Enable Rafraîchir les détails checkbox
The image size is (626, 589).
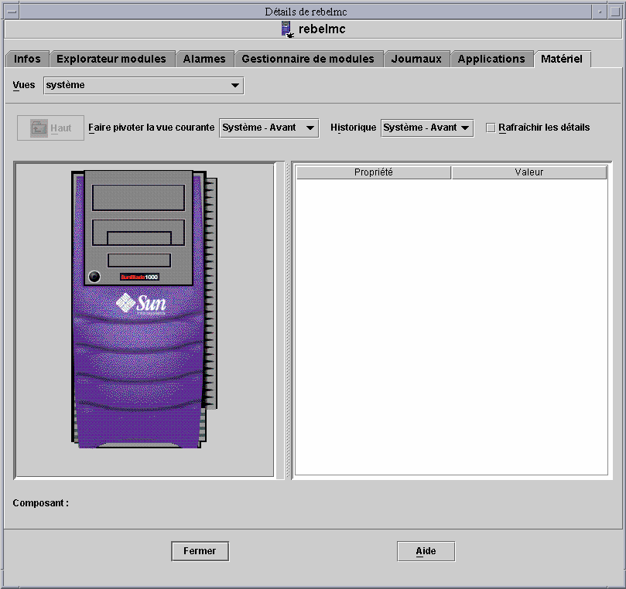click(x=491, y=128)
